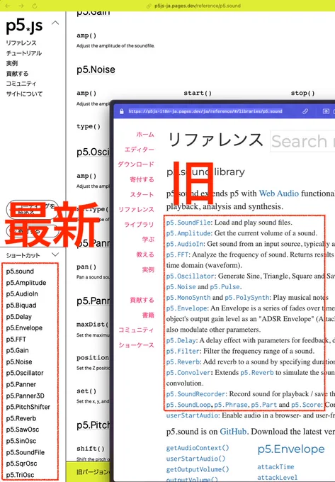Image resolution: width=335 pixels, height=482 pixels.
Task: Open shift() method under p5.PitchShifter
Action: pyautogui.click(x=91, y=449)
